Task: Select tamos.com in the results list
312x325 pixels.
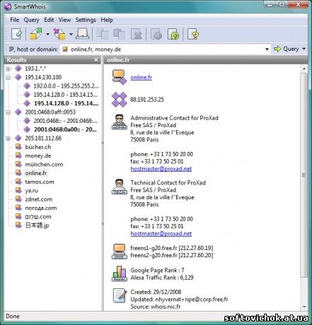Action: tap(40, 182)
